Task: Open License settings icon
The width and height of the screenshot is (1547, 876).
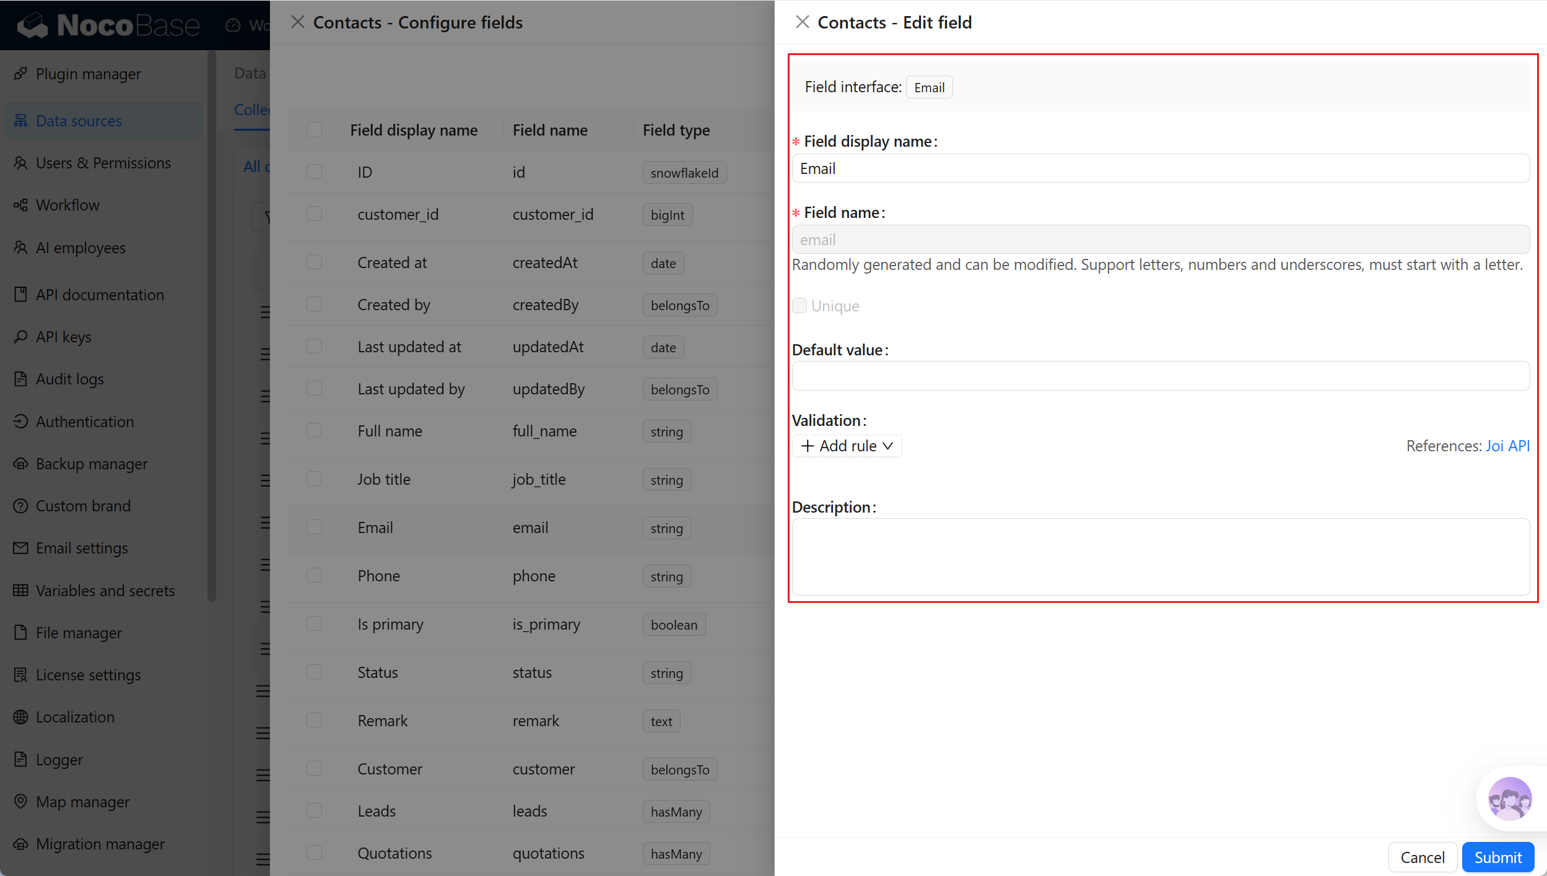Action: click(x=20, y=675)
